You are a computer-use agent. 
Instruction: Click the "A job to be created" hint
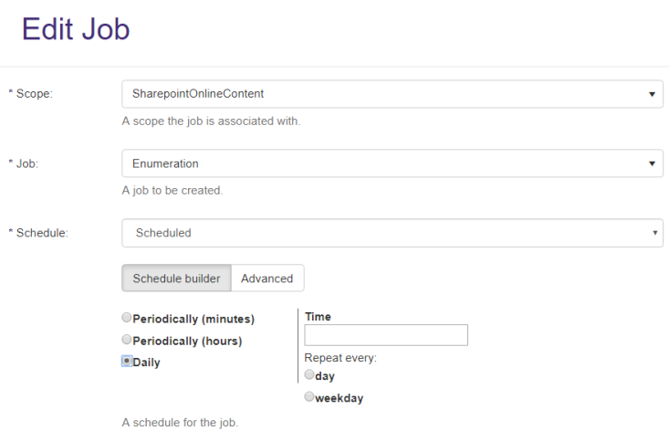[x=172, y=190]
